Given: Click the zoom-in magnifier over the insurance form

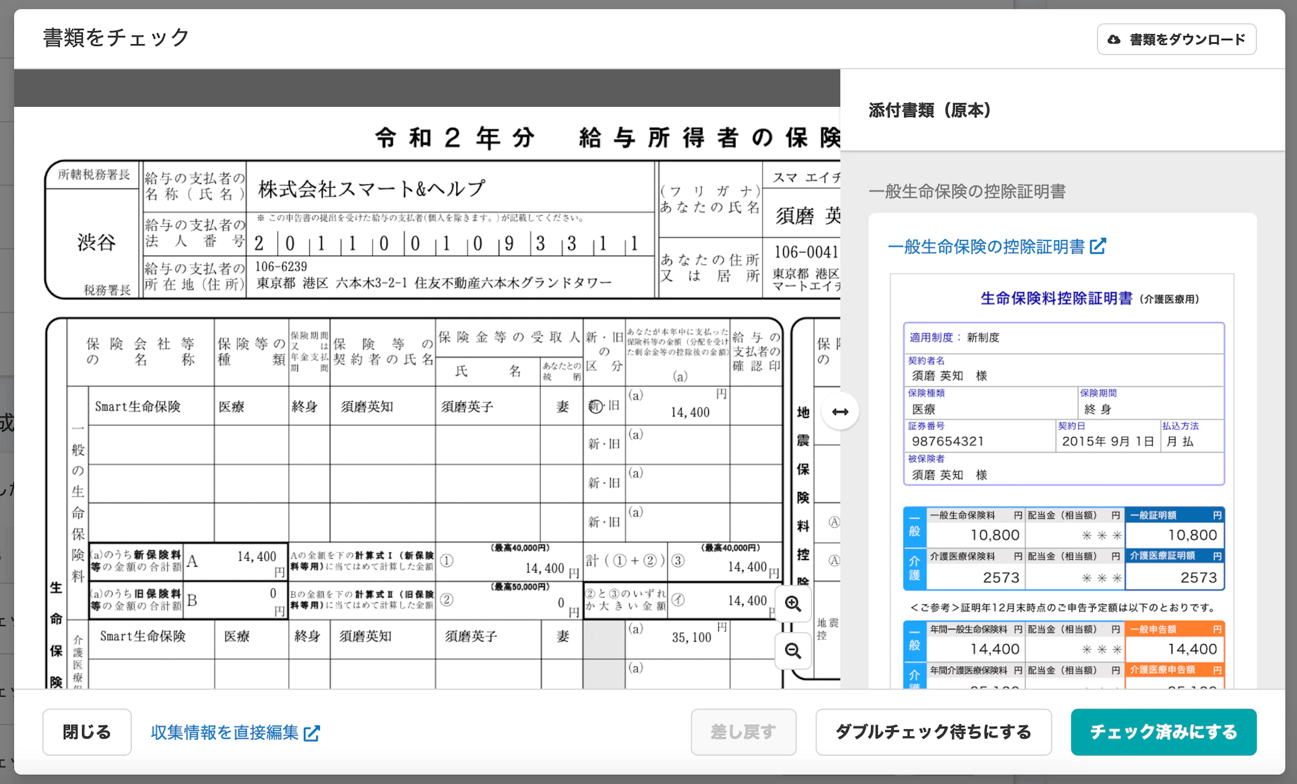Looking at the screenshot, I should coord(793,604).
